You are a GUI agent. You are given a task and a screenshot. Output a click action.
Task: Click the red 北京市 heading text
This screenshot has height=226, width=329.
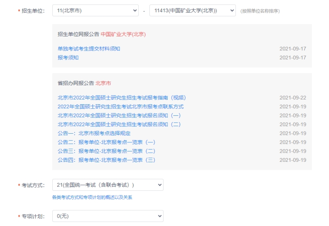(103, 83)
